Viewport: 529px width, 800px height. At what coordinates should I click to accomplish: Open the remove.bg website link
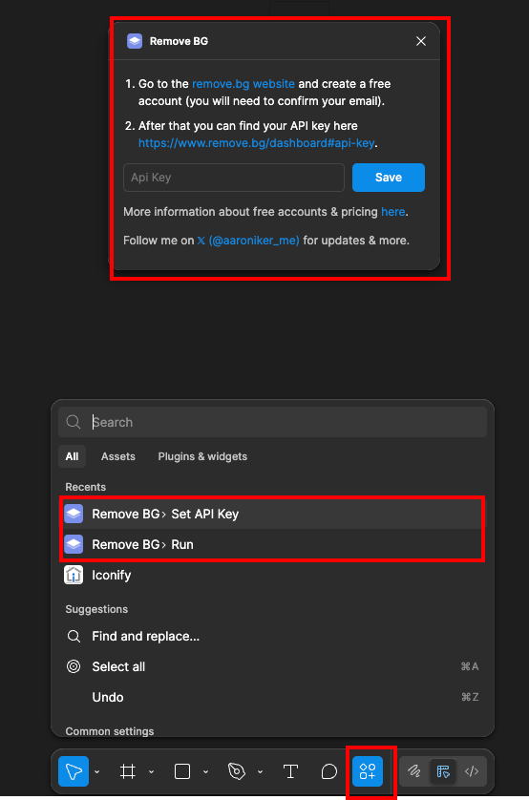click(x=243, y=84)
